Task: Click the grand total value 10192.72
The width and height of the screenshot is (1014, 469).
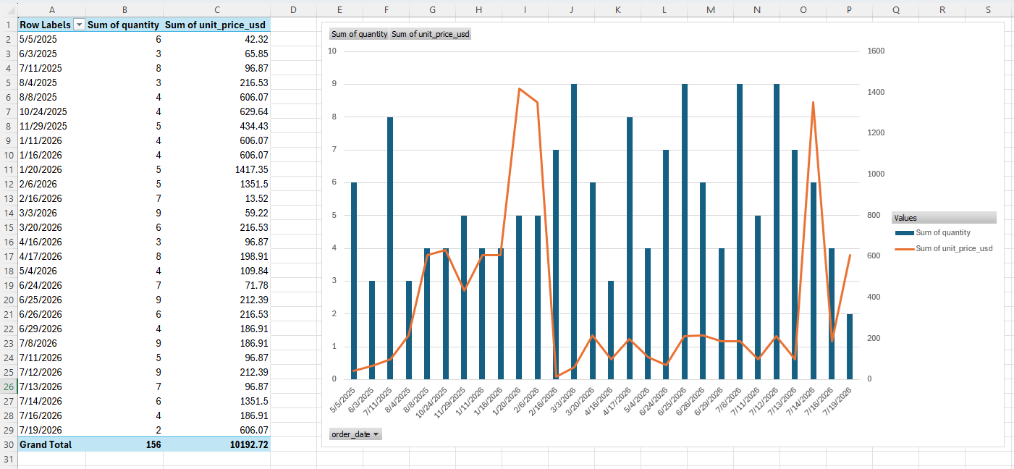Action: (x=217, y=444)
